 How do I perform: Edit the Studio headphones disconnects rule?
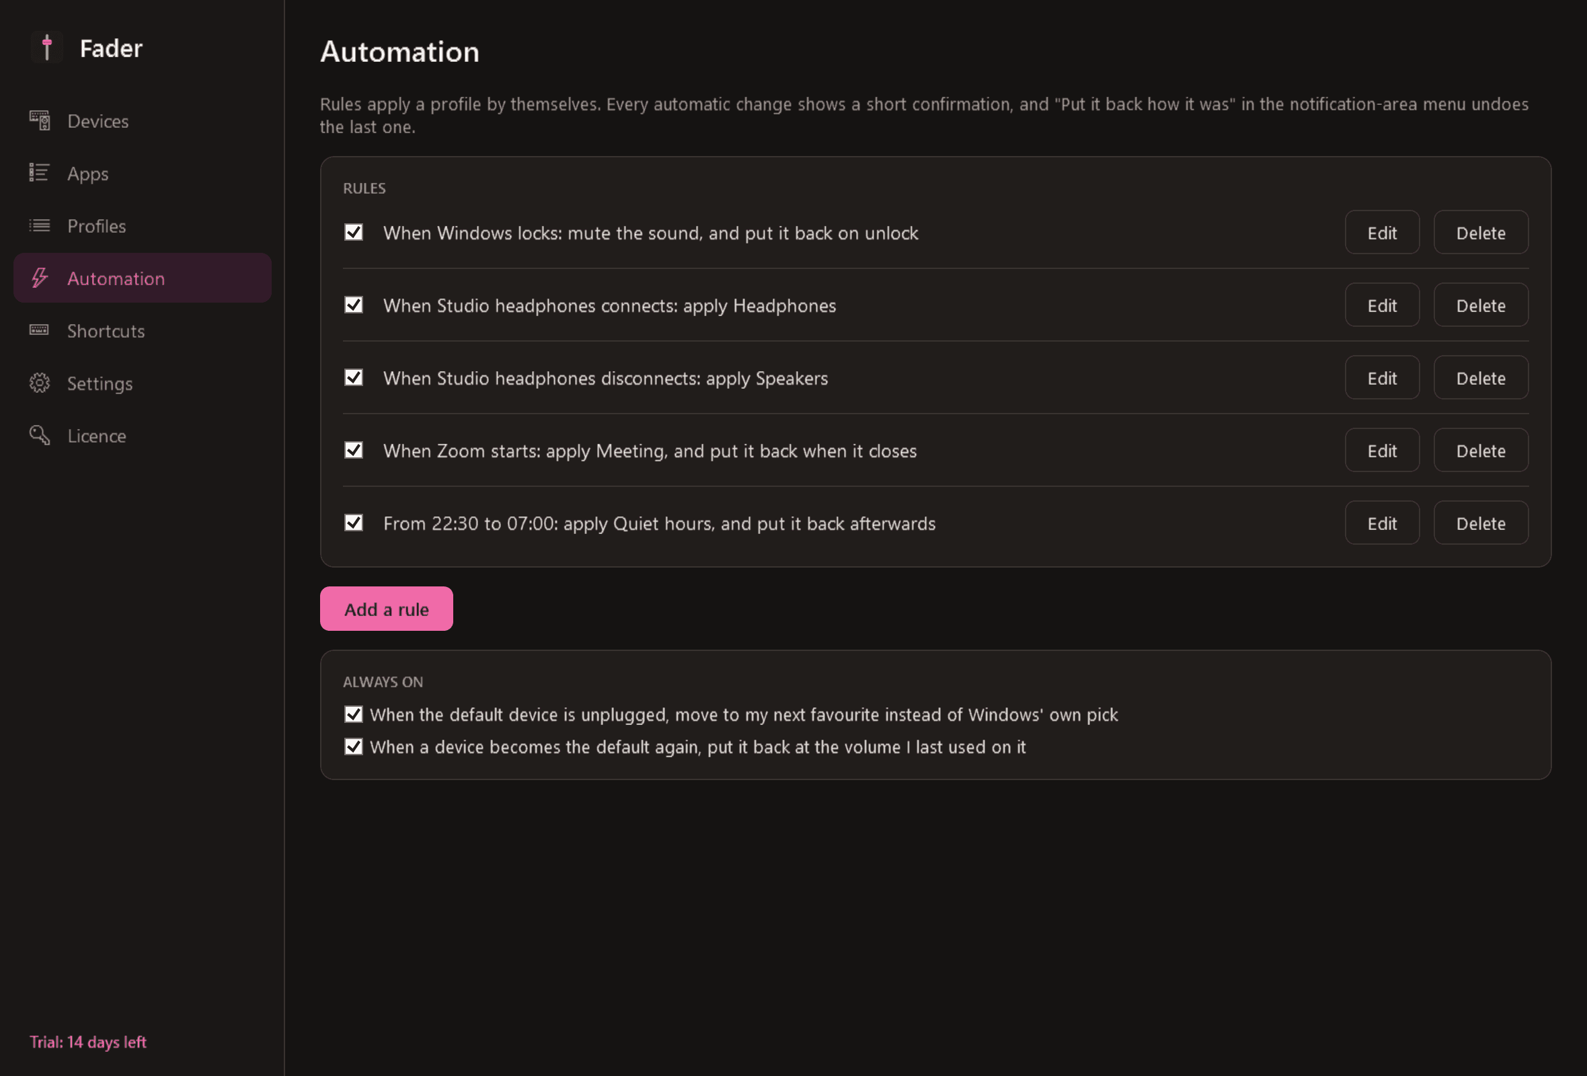1381,377
